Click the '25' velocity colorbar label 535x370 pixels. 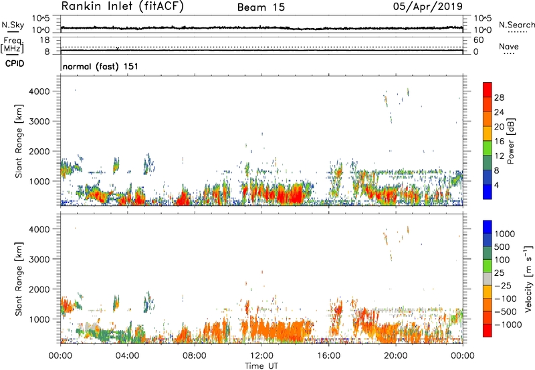(499, 273)
